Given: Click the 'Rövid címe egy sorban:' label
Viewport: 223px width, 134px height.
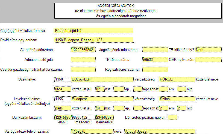Looking at the screenshot, I should (19, 40).
